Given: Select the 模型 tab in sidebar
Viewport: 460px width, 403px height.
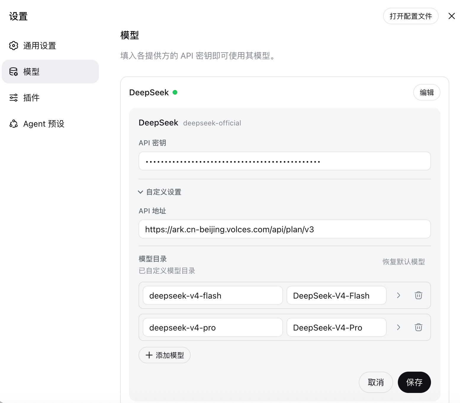Looking at the screenshot, I should pos(50,72).
